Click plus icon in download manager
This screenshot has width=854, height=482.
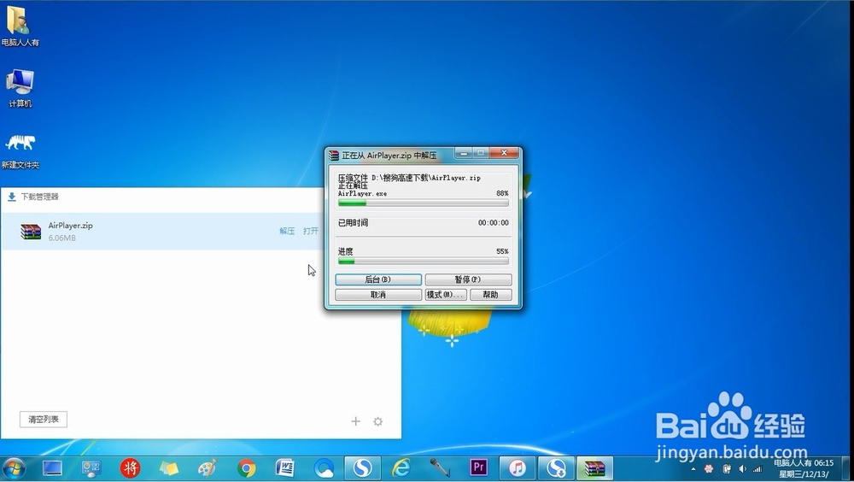click(355, 421)
